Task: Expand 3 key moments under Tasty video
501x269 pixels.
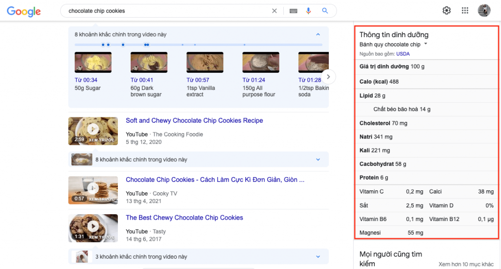Action: click(199, 257)
